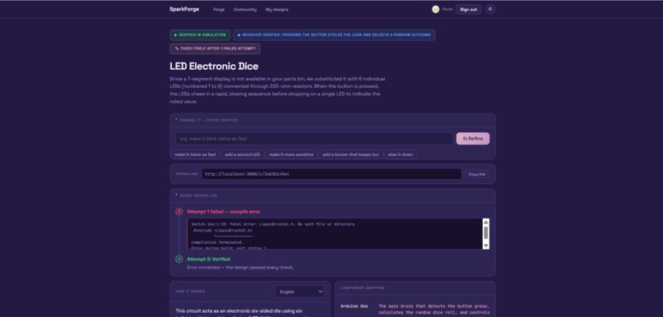Viewport: 663px width, 317px height.
Task: Focus the refine prompt input field
Action: [314, 139]
